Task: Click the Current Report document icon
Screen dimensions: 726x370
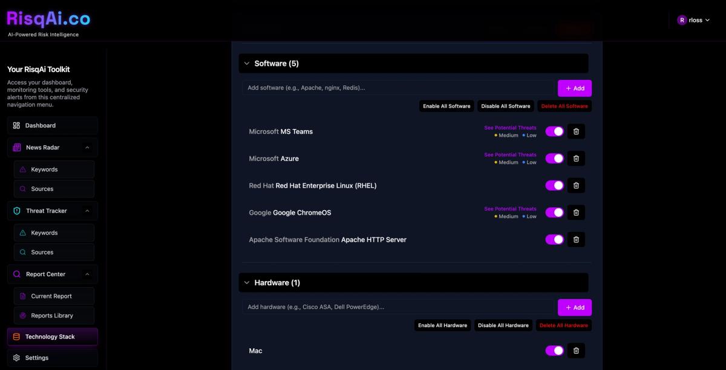Action: [x=23, y=296]
